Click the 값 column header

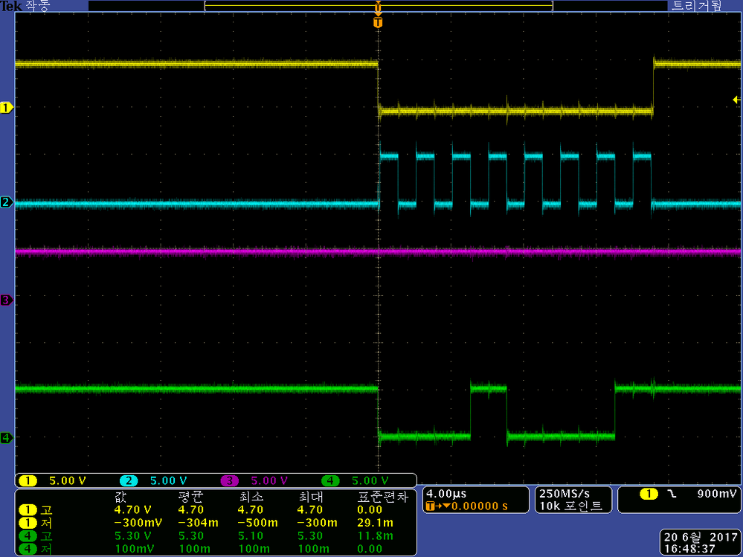(120, 497)
